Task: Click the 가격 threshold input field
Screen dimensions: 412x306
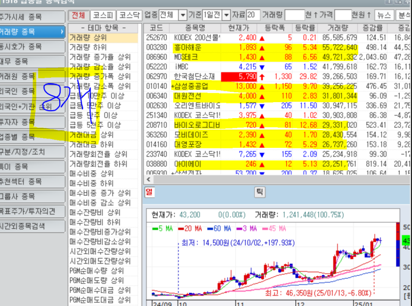Action: coord(343,15)
